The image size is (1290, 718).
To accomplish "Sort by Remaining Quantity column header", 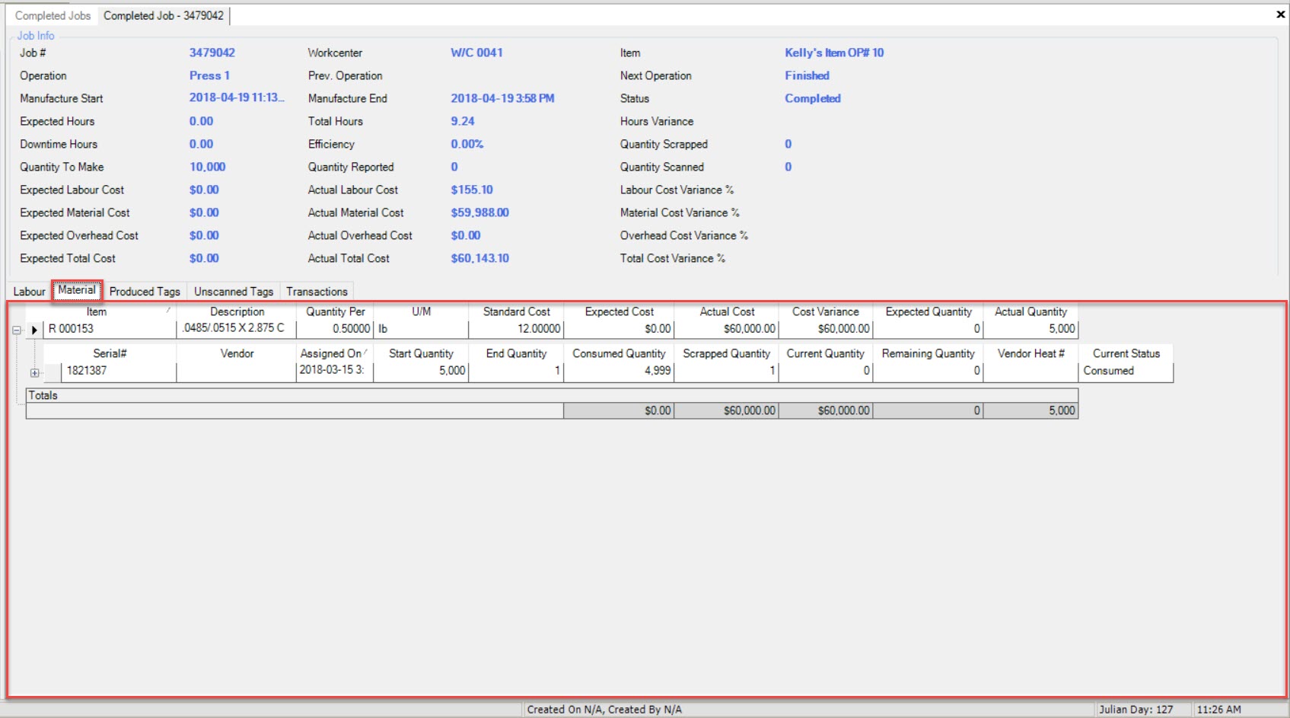I will tap(928, 354).
